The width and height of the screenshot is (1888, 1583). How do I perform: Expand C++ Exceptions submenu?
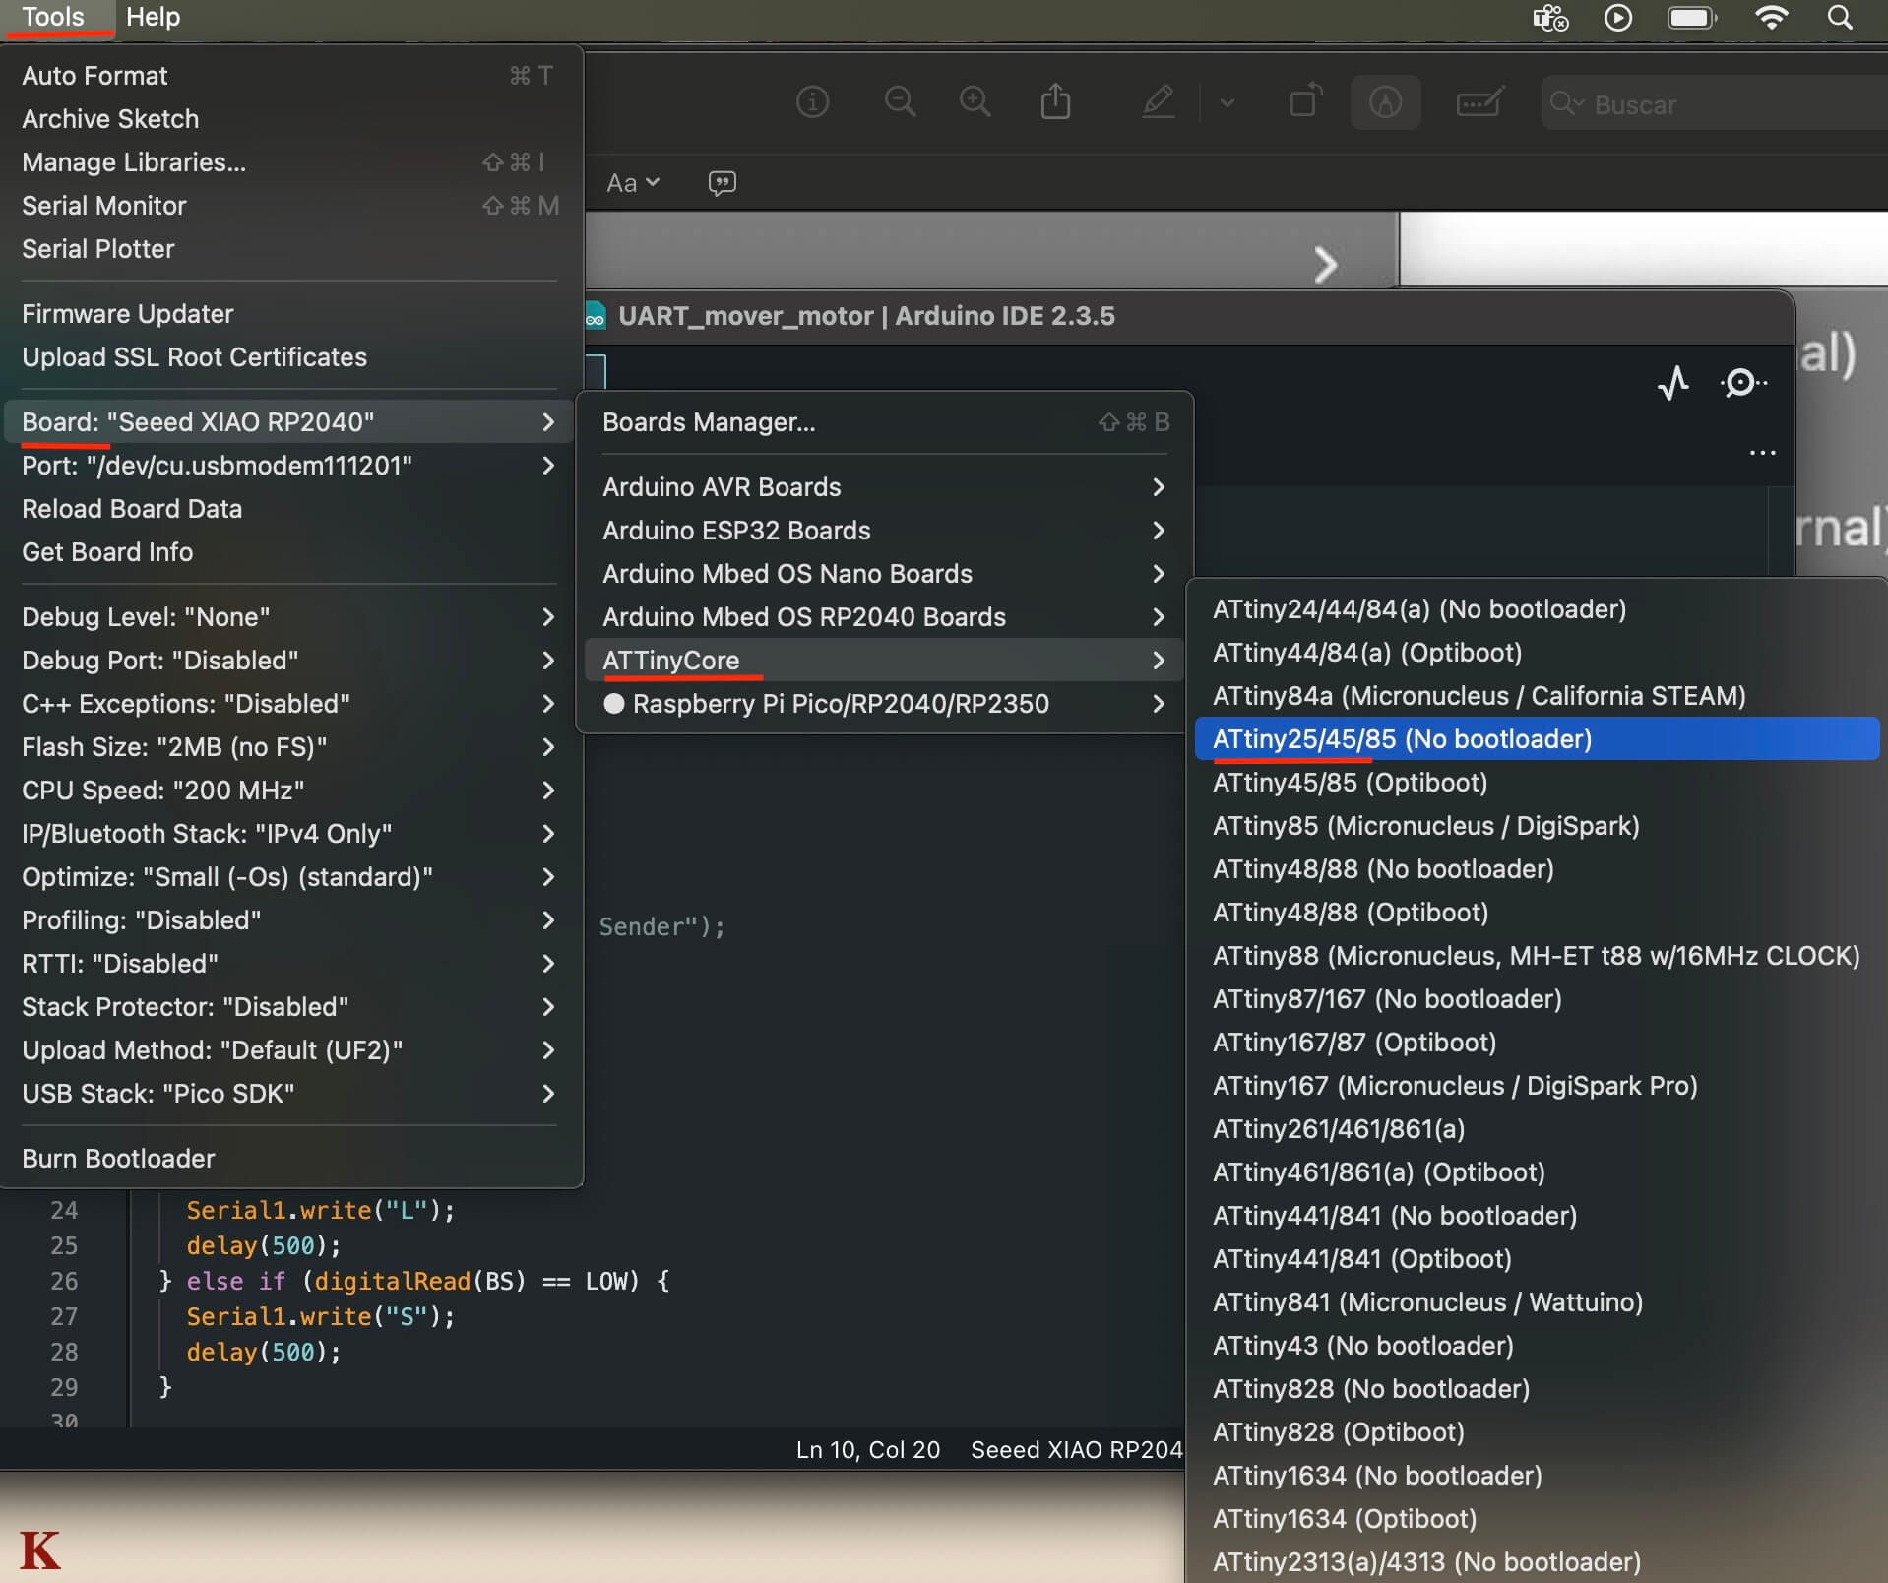pyautogui.click(x=291, y=704)
